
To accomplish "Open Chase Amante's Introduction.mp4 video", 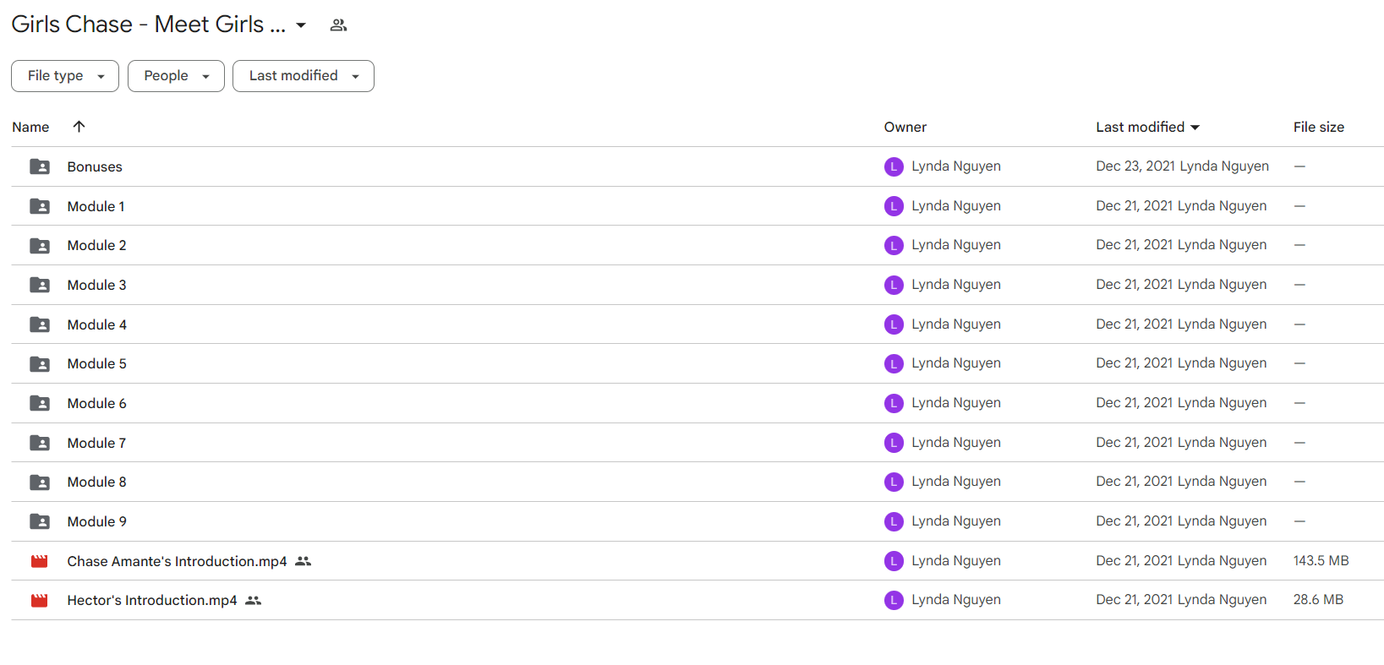I will point(178,561).
